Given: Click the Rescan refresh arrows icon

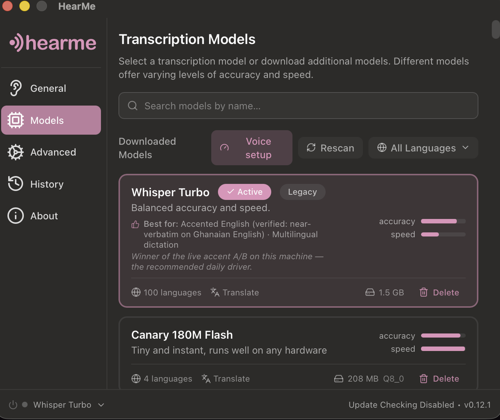Looking at the screenshot, I should coord(311,148).
